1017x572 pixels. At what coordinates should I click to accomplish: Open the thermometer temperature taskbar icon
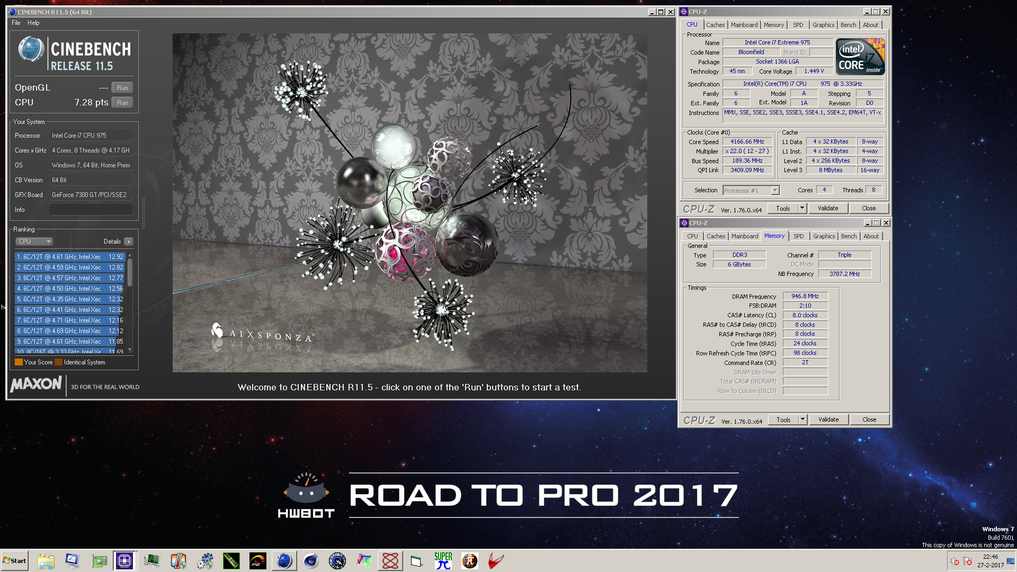179,561
